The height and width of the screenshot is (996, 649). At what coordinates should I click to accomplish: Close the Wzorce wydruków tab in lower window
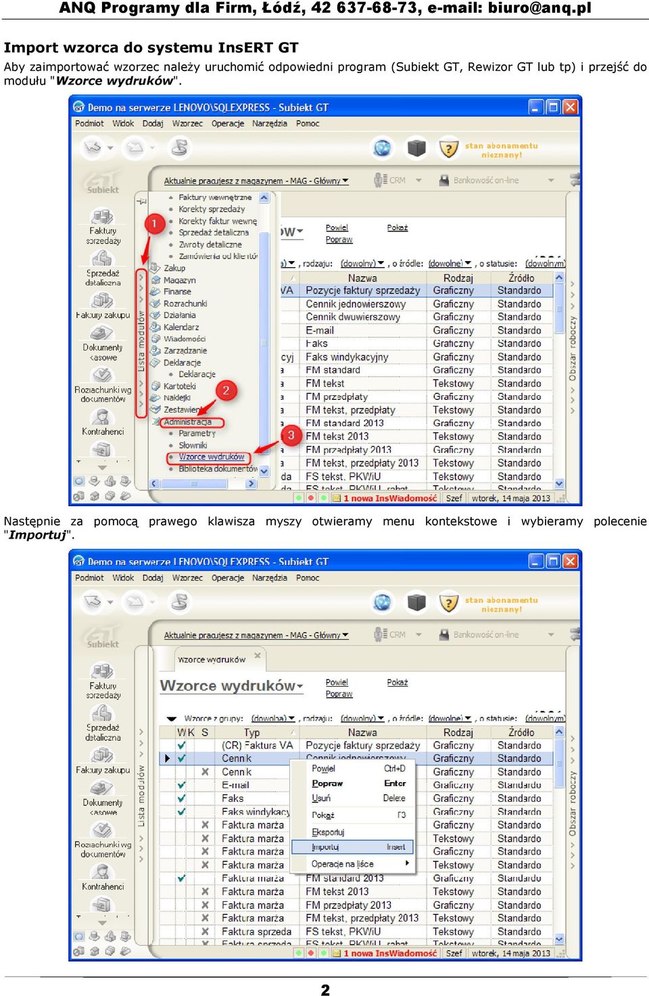point(257,656)
